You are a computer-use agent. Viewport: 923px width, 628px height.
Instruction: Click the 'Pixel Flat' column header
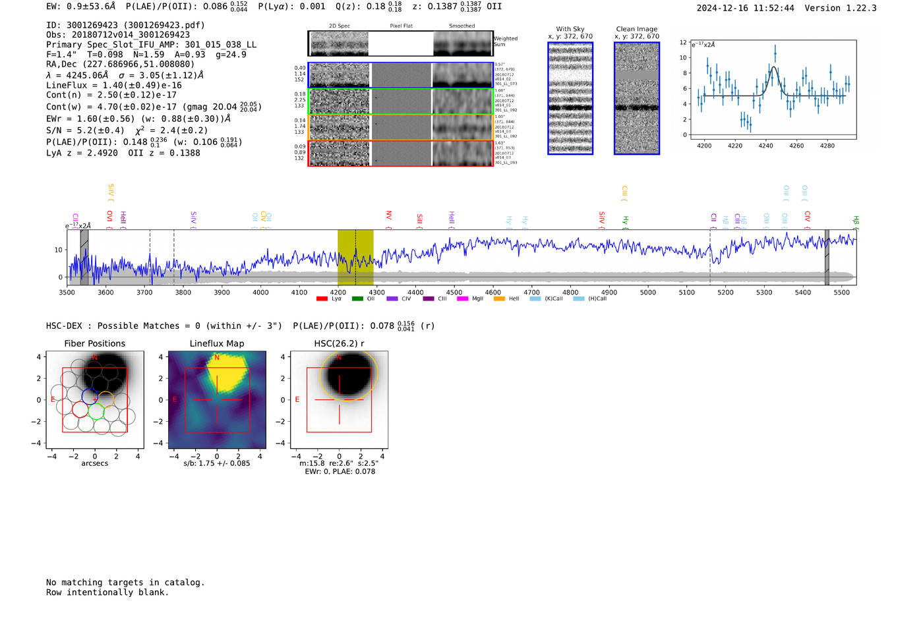pyautogui.click(x=401, y=26)
